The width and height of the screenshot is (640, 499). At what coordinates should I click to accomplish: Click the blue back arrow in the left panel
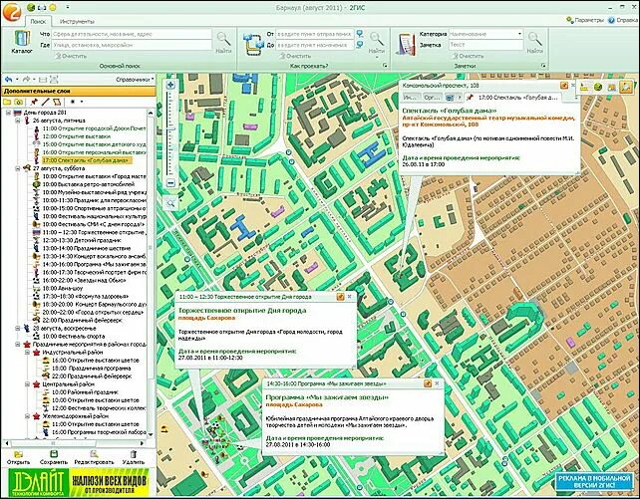[8, 80]
